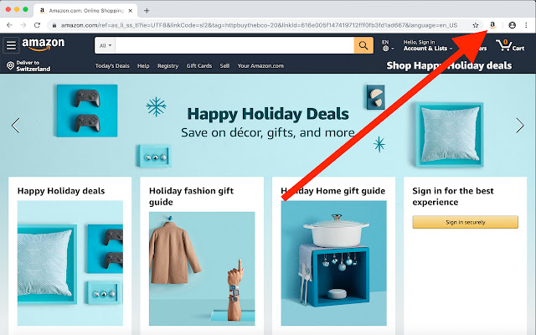Open Chrome's three-dot menu
The height and width of the screenshot is (335, 536).
click(526, 25)
